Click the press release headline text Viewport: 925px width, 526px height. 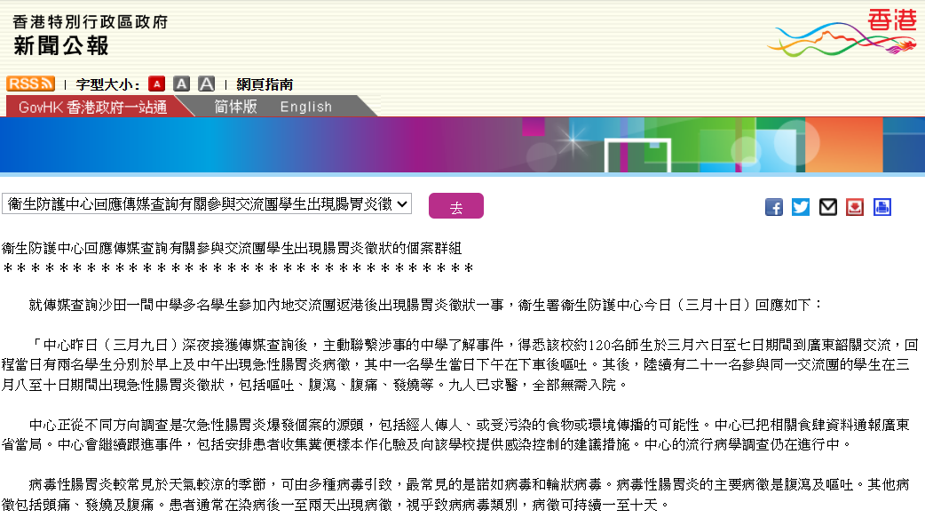coord(232,248)
